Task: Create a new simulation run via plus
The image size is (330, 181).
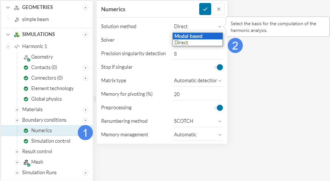Action: point(85,173)
